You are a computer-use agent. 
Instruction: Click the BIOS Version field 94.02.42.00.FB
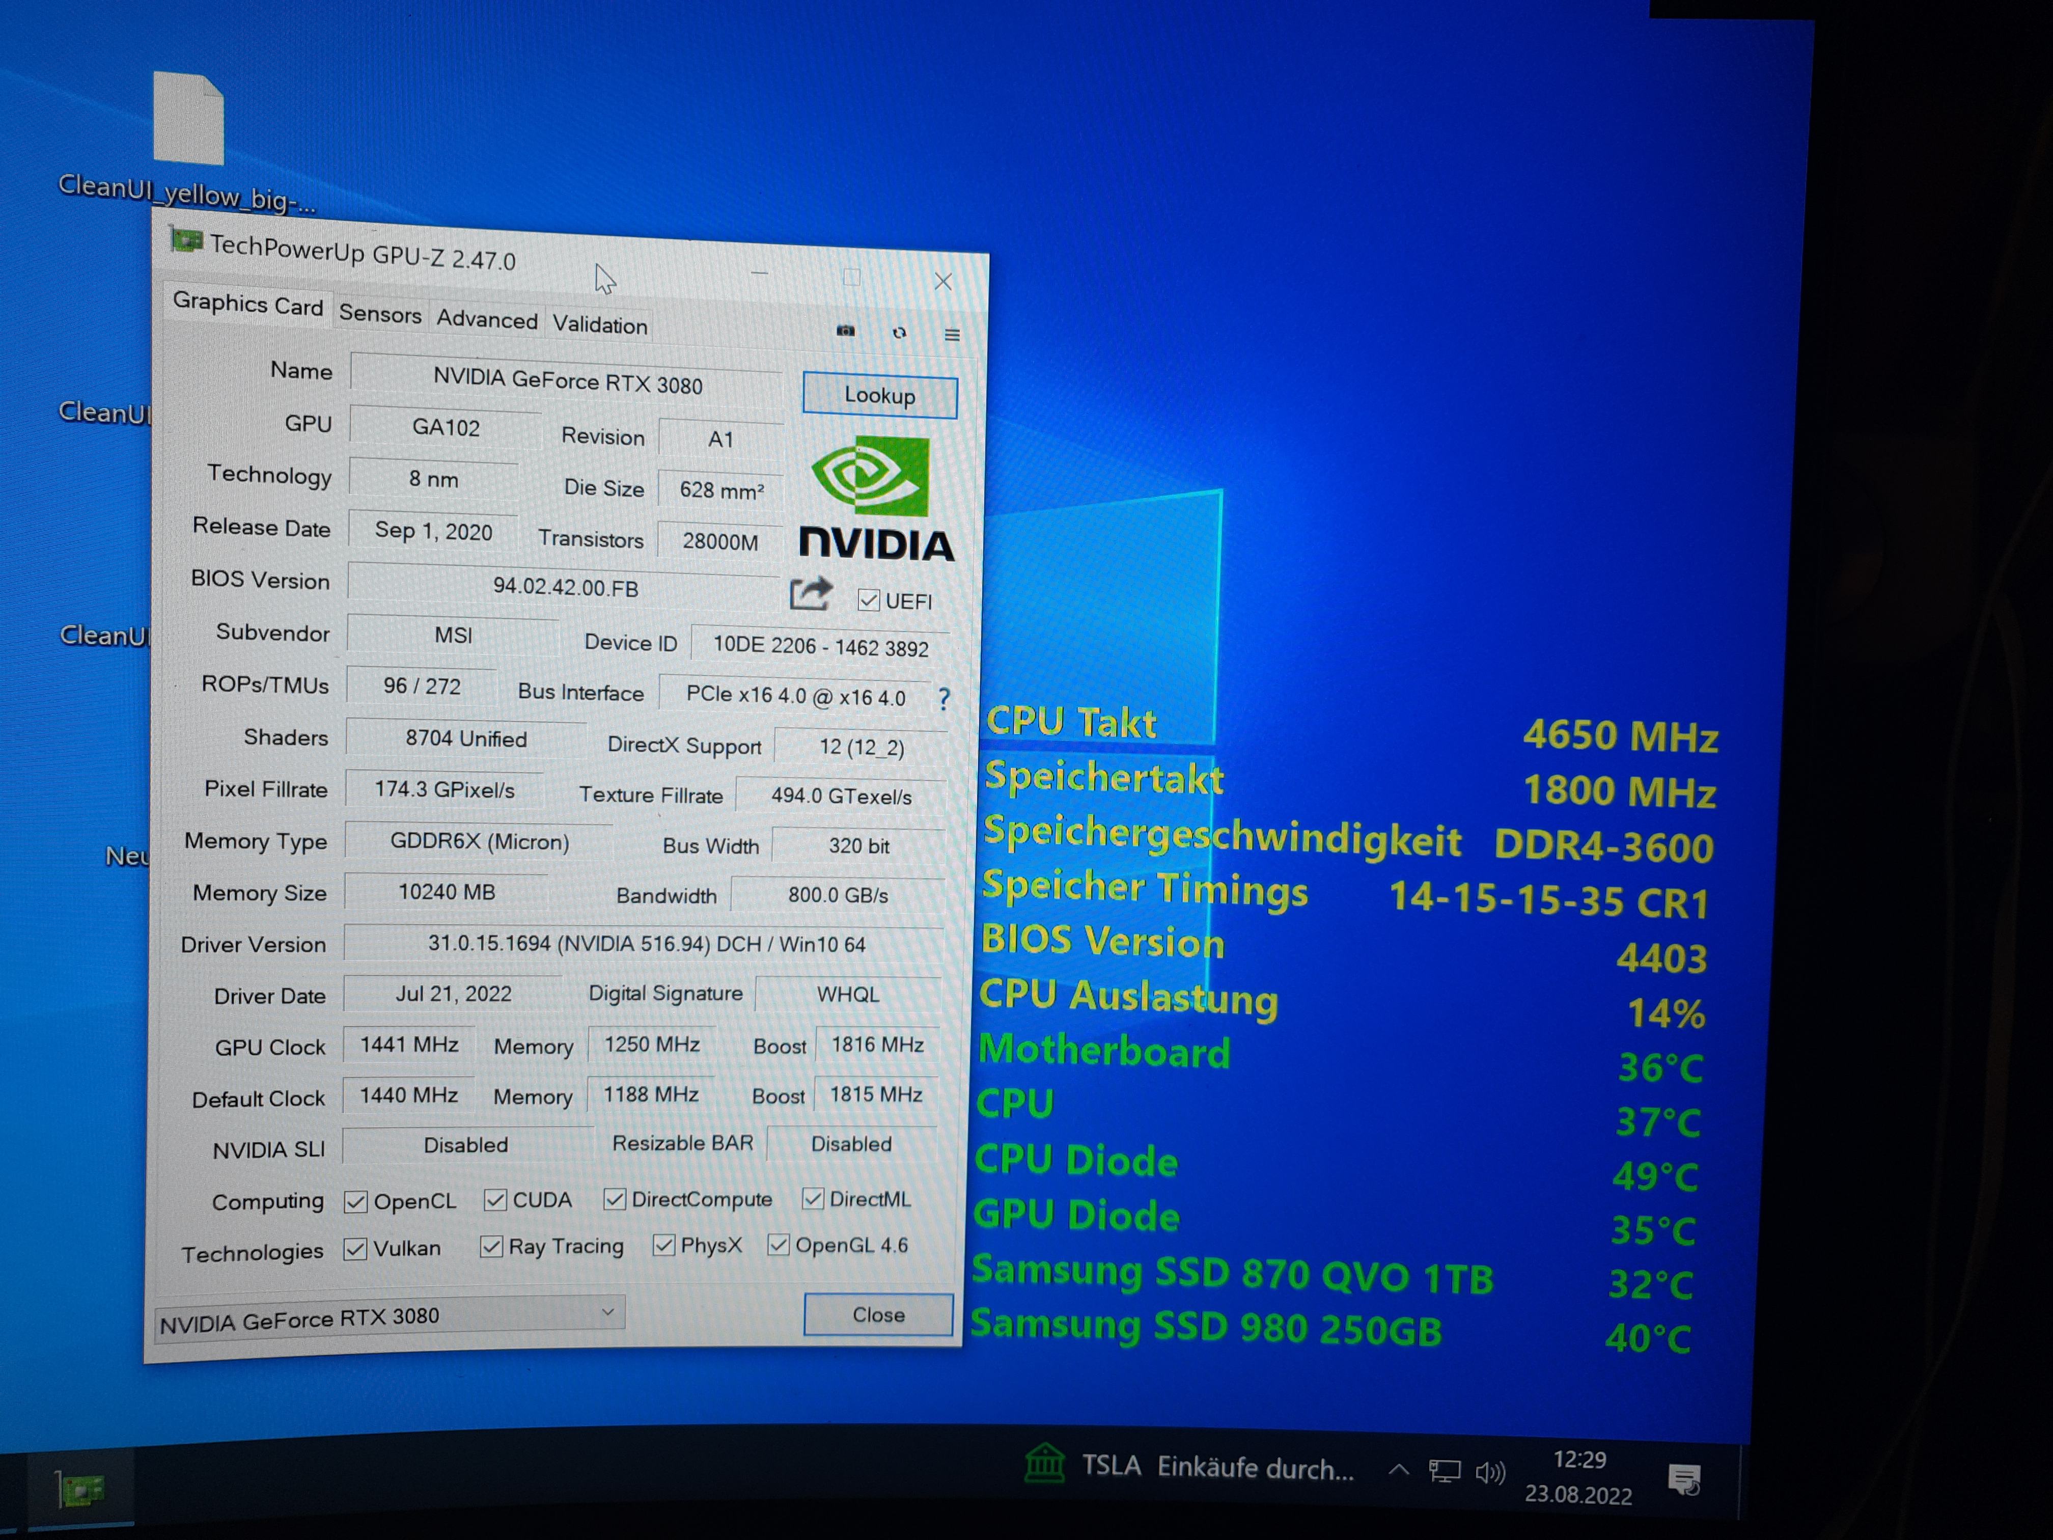[565, 588]
